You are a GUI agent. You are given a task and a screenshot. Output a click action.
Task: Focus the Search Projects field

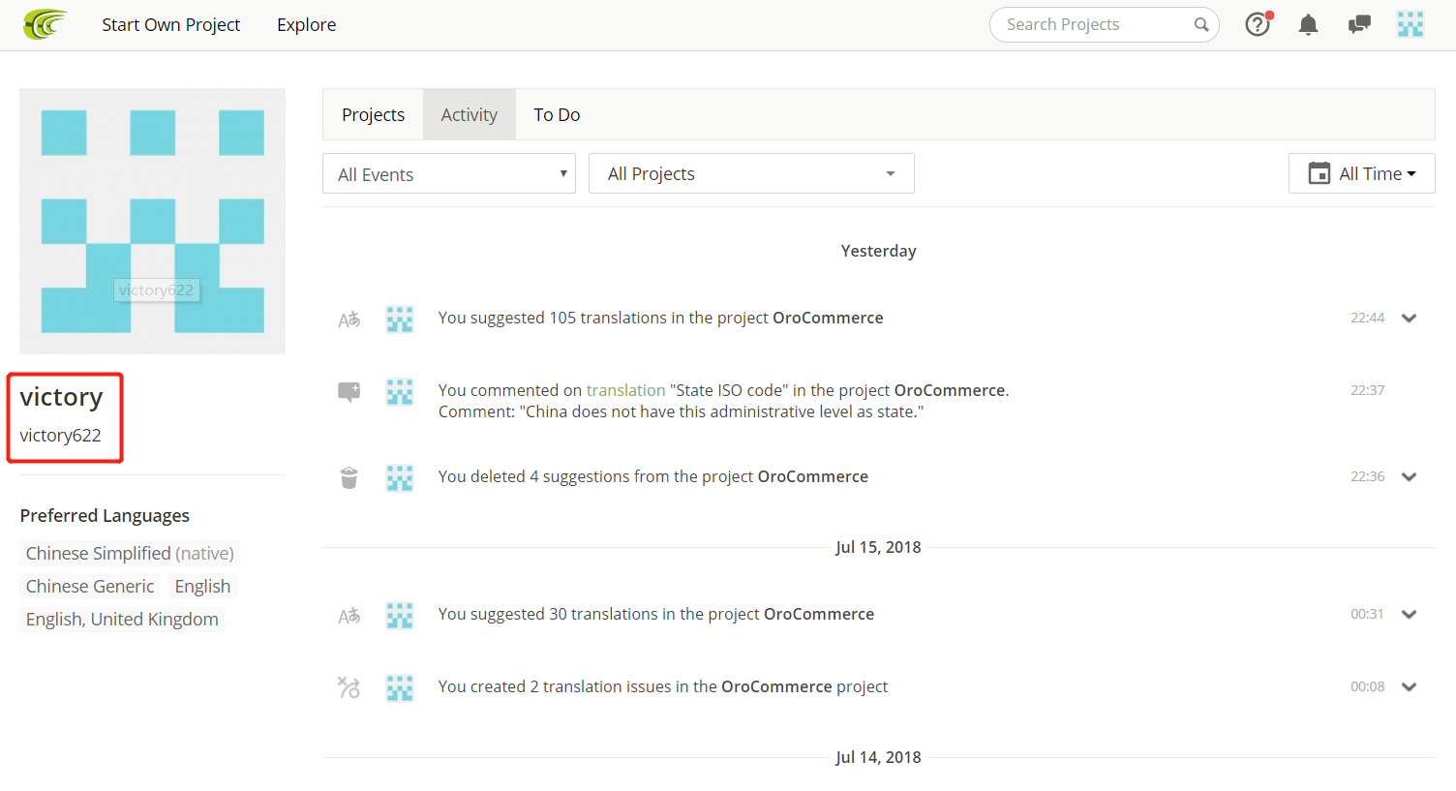(1105, 24)
